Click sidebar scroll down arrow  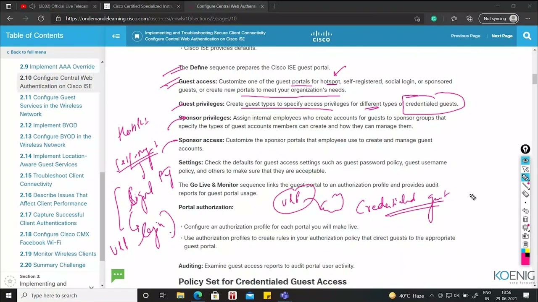point(102,285)
